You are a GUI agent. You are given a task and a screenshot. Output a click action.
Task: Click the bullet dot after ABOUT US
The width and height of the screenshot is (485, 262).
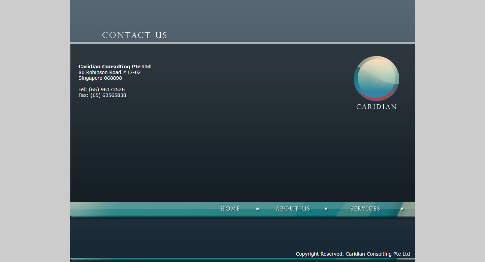(x=326, y=209)
